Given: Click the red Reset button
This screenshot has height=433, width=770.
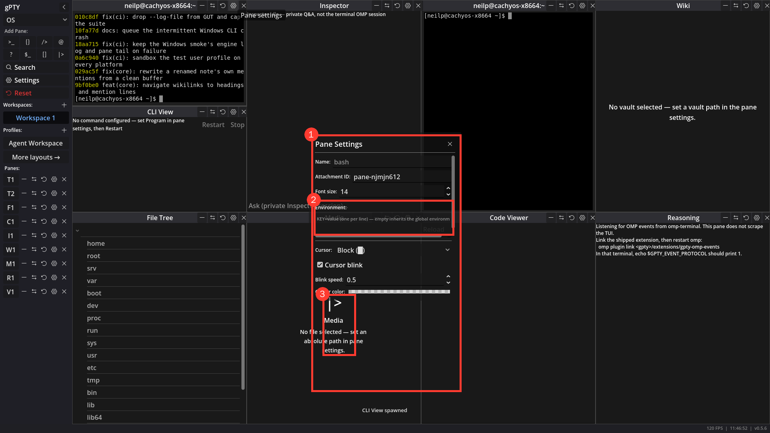Looking at the screenshot, I should click(36, 93).
